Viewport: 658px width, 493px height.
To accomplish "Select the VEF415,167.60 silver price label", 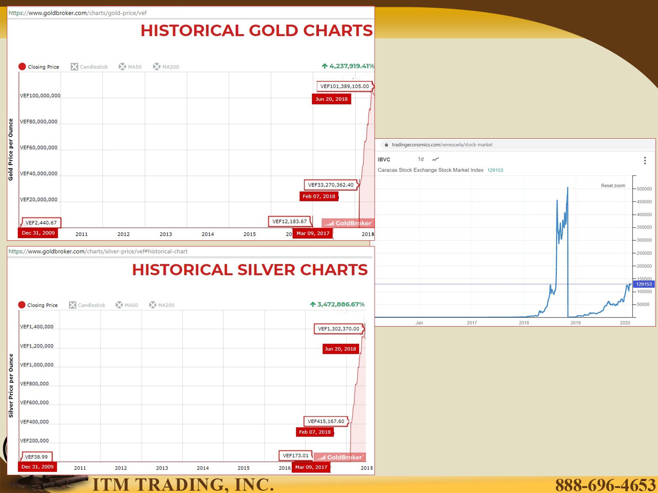I will (326, 421).
